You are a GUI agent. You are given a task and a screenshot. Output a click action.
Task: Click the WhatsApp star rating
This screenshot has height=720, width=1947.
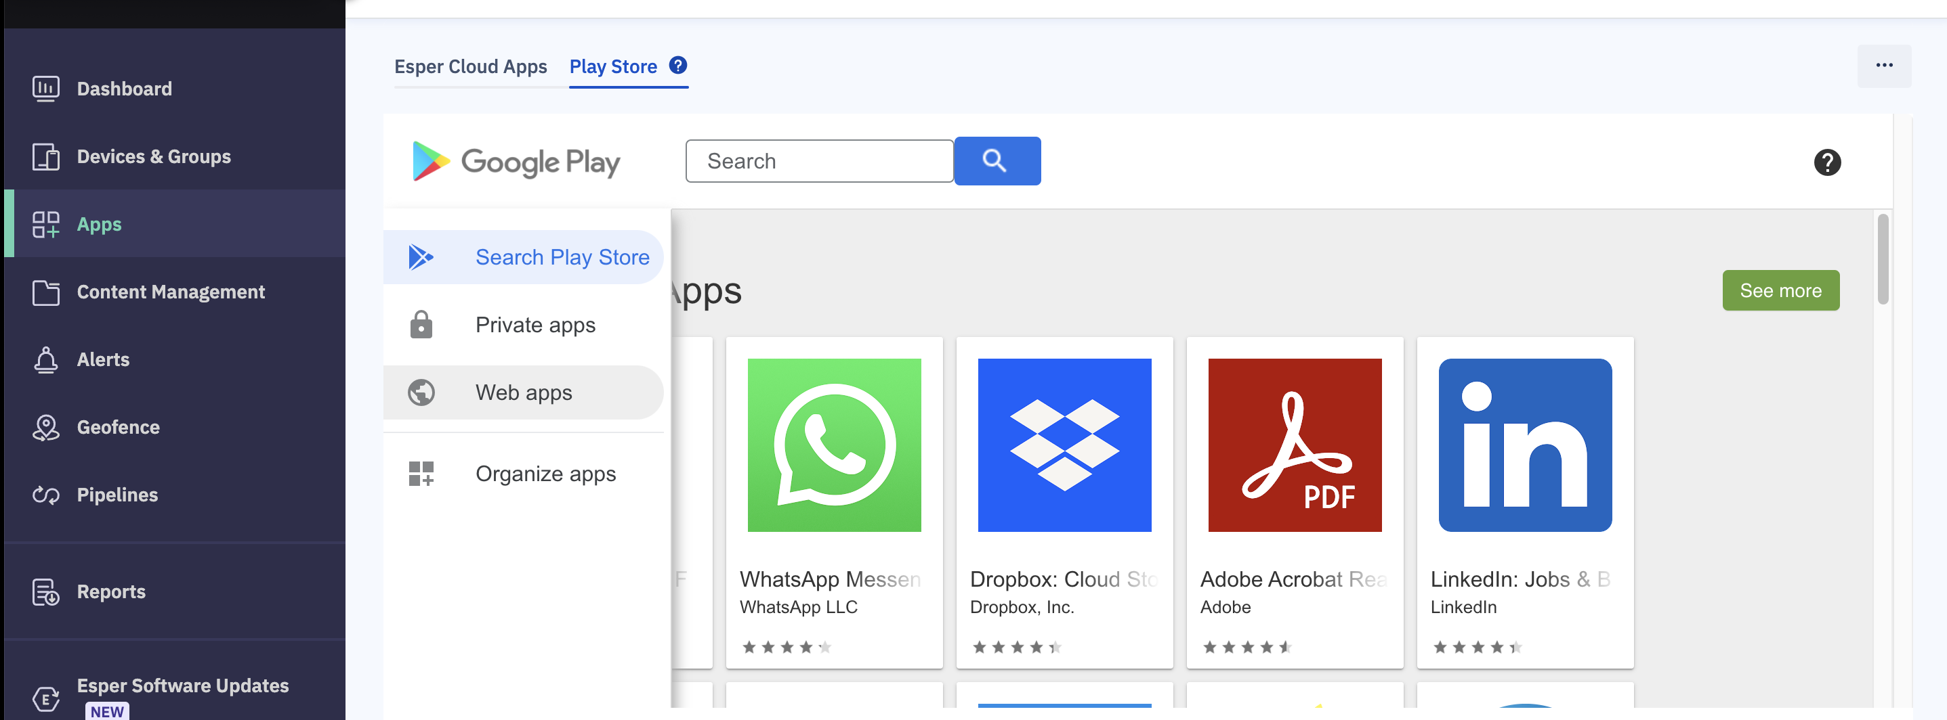click(x=786, y=647)
